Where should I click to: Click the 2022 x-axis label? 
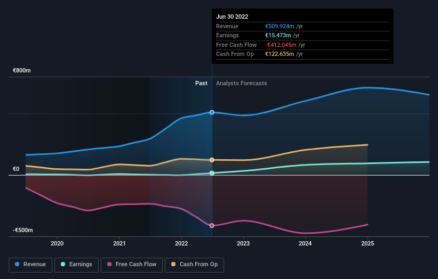pyautogui.click(x=181, y=243)
